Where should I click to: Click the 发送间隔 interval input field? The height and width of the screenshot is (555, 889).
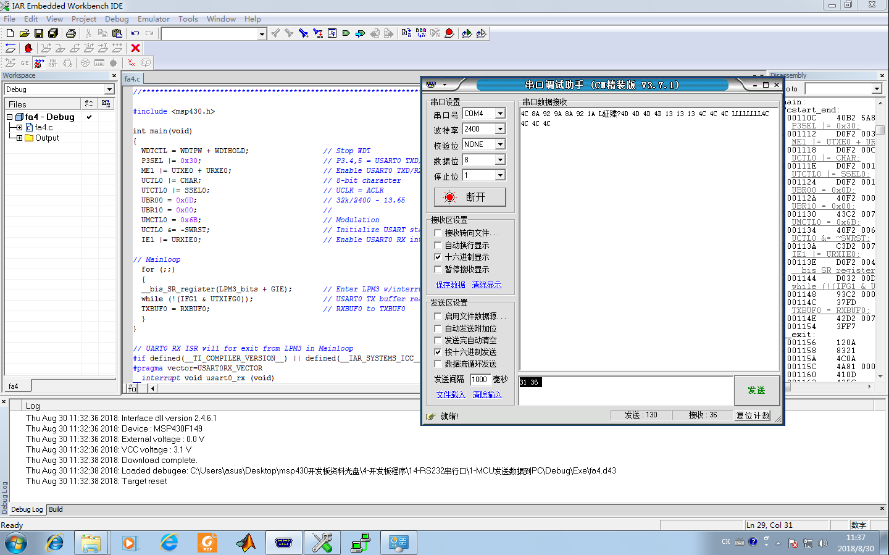[x=480, y=380]
